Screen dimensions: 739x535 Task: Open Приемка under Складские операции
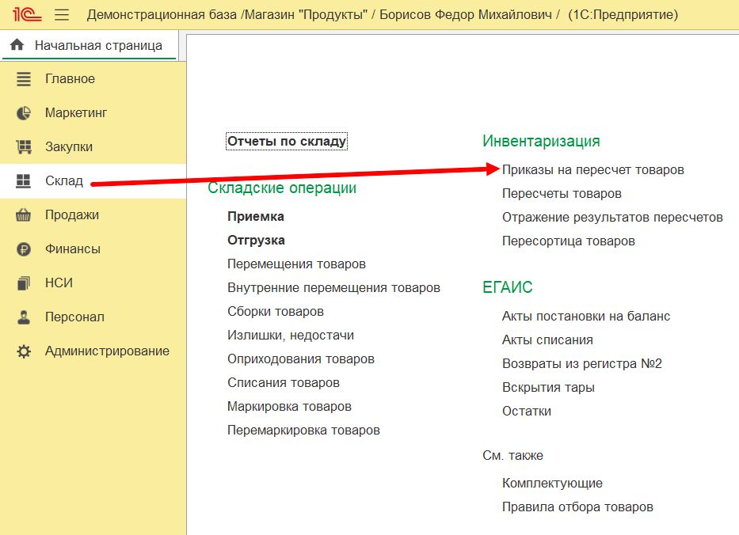(x=256, y=217)
